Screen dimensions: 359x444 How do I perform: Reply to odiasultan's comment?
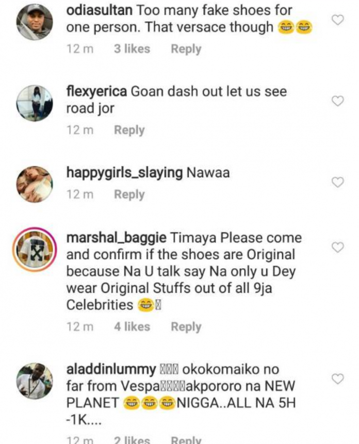tap(186, 49)
